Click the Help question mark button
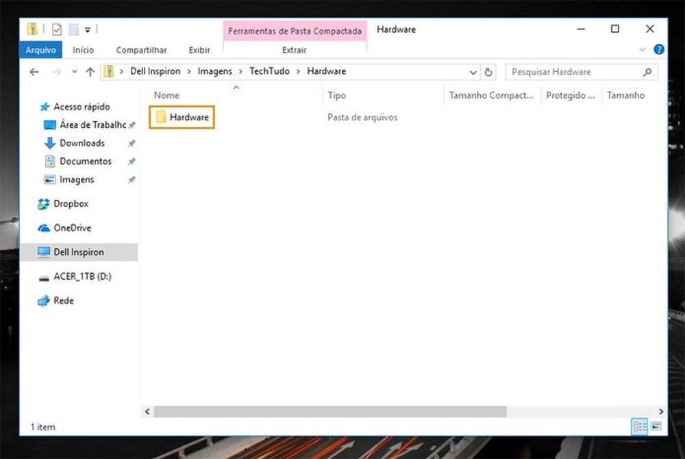 [658, 49]
